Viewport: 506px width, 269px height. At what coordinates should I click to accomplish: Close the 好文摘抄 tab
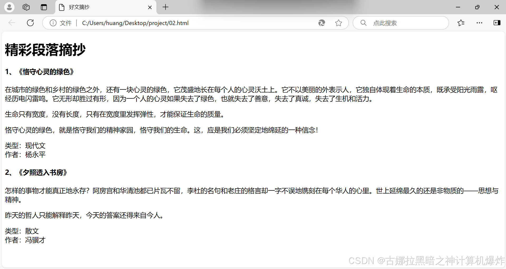(150, 7)
